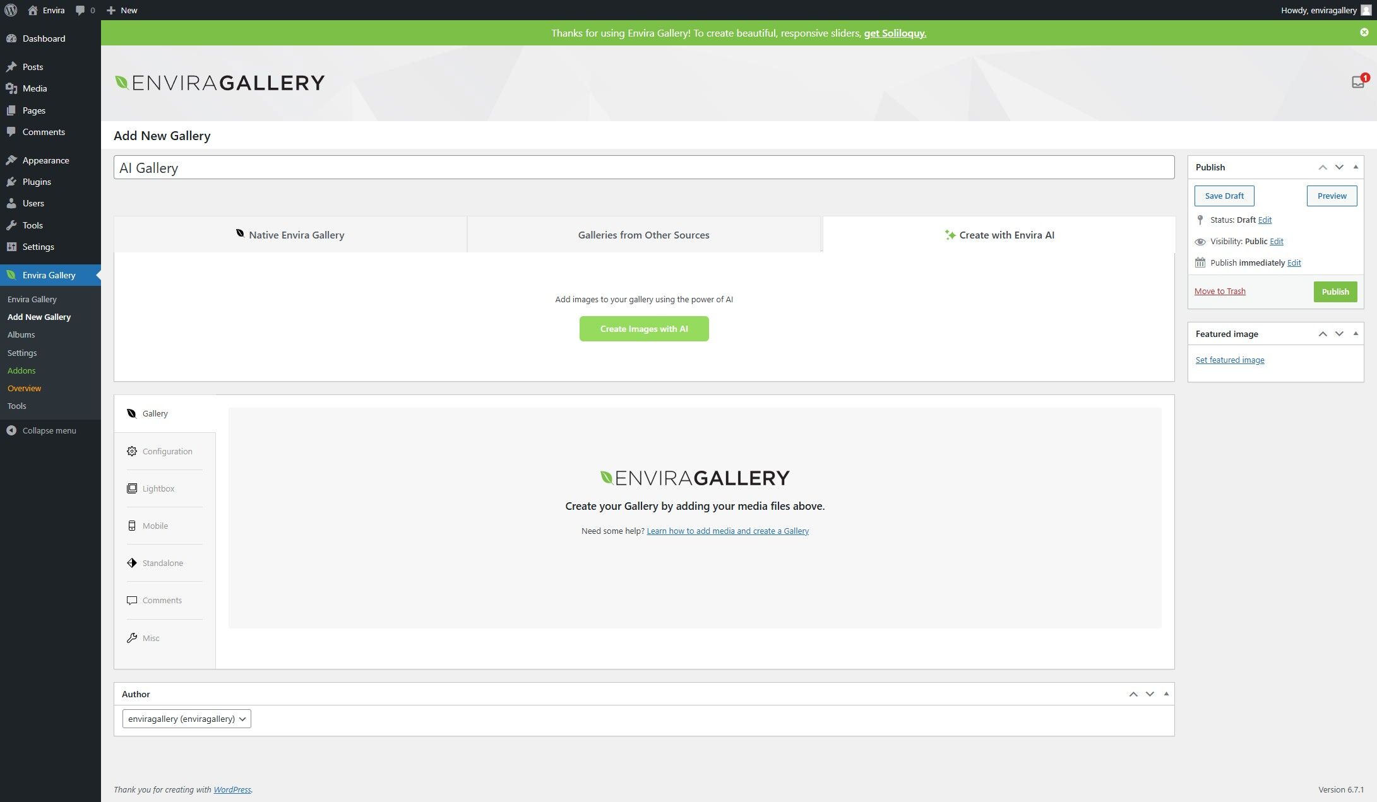Click the gallery title input field
Image resolution: width=1377 pixels, height=802 pixels.
(x=643, y=168)
